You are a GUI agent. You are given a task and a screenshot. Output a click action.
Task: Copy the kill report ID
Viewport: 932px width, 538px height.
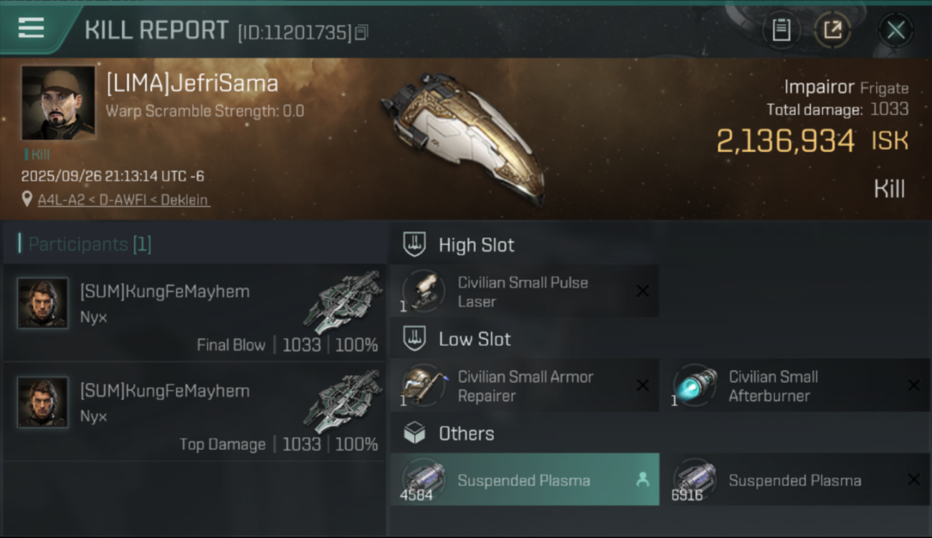tap(361, 32)
